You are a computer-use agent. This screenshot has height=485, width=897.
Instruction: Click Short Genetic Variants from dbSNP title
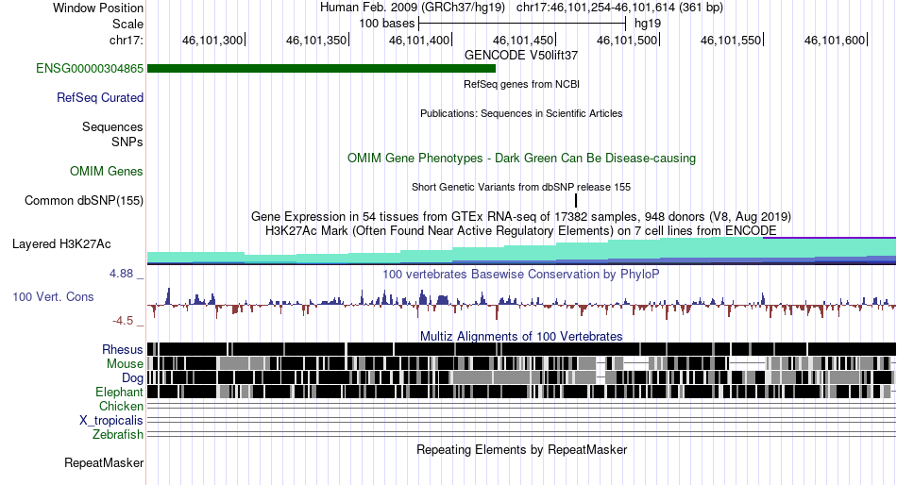521,187
